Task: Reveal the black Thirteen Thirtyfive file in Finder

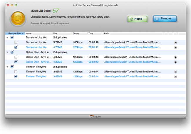Action: pos(175,72)
